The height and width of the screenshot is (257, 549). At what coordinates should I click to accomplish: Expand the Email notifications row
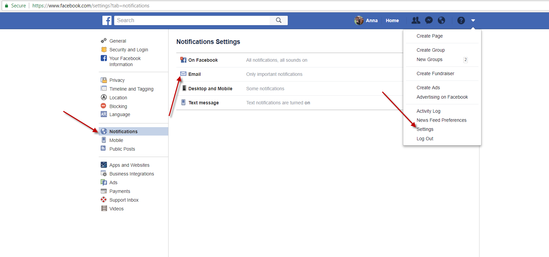point(289,74)
